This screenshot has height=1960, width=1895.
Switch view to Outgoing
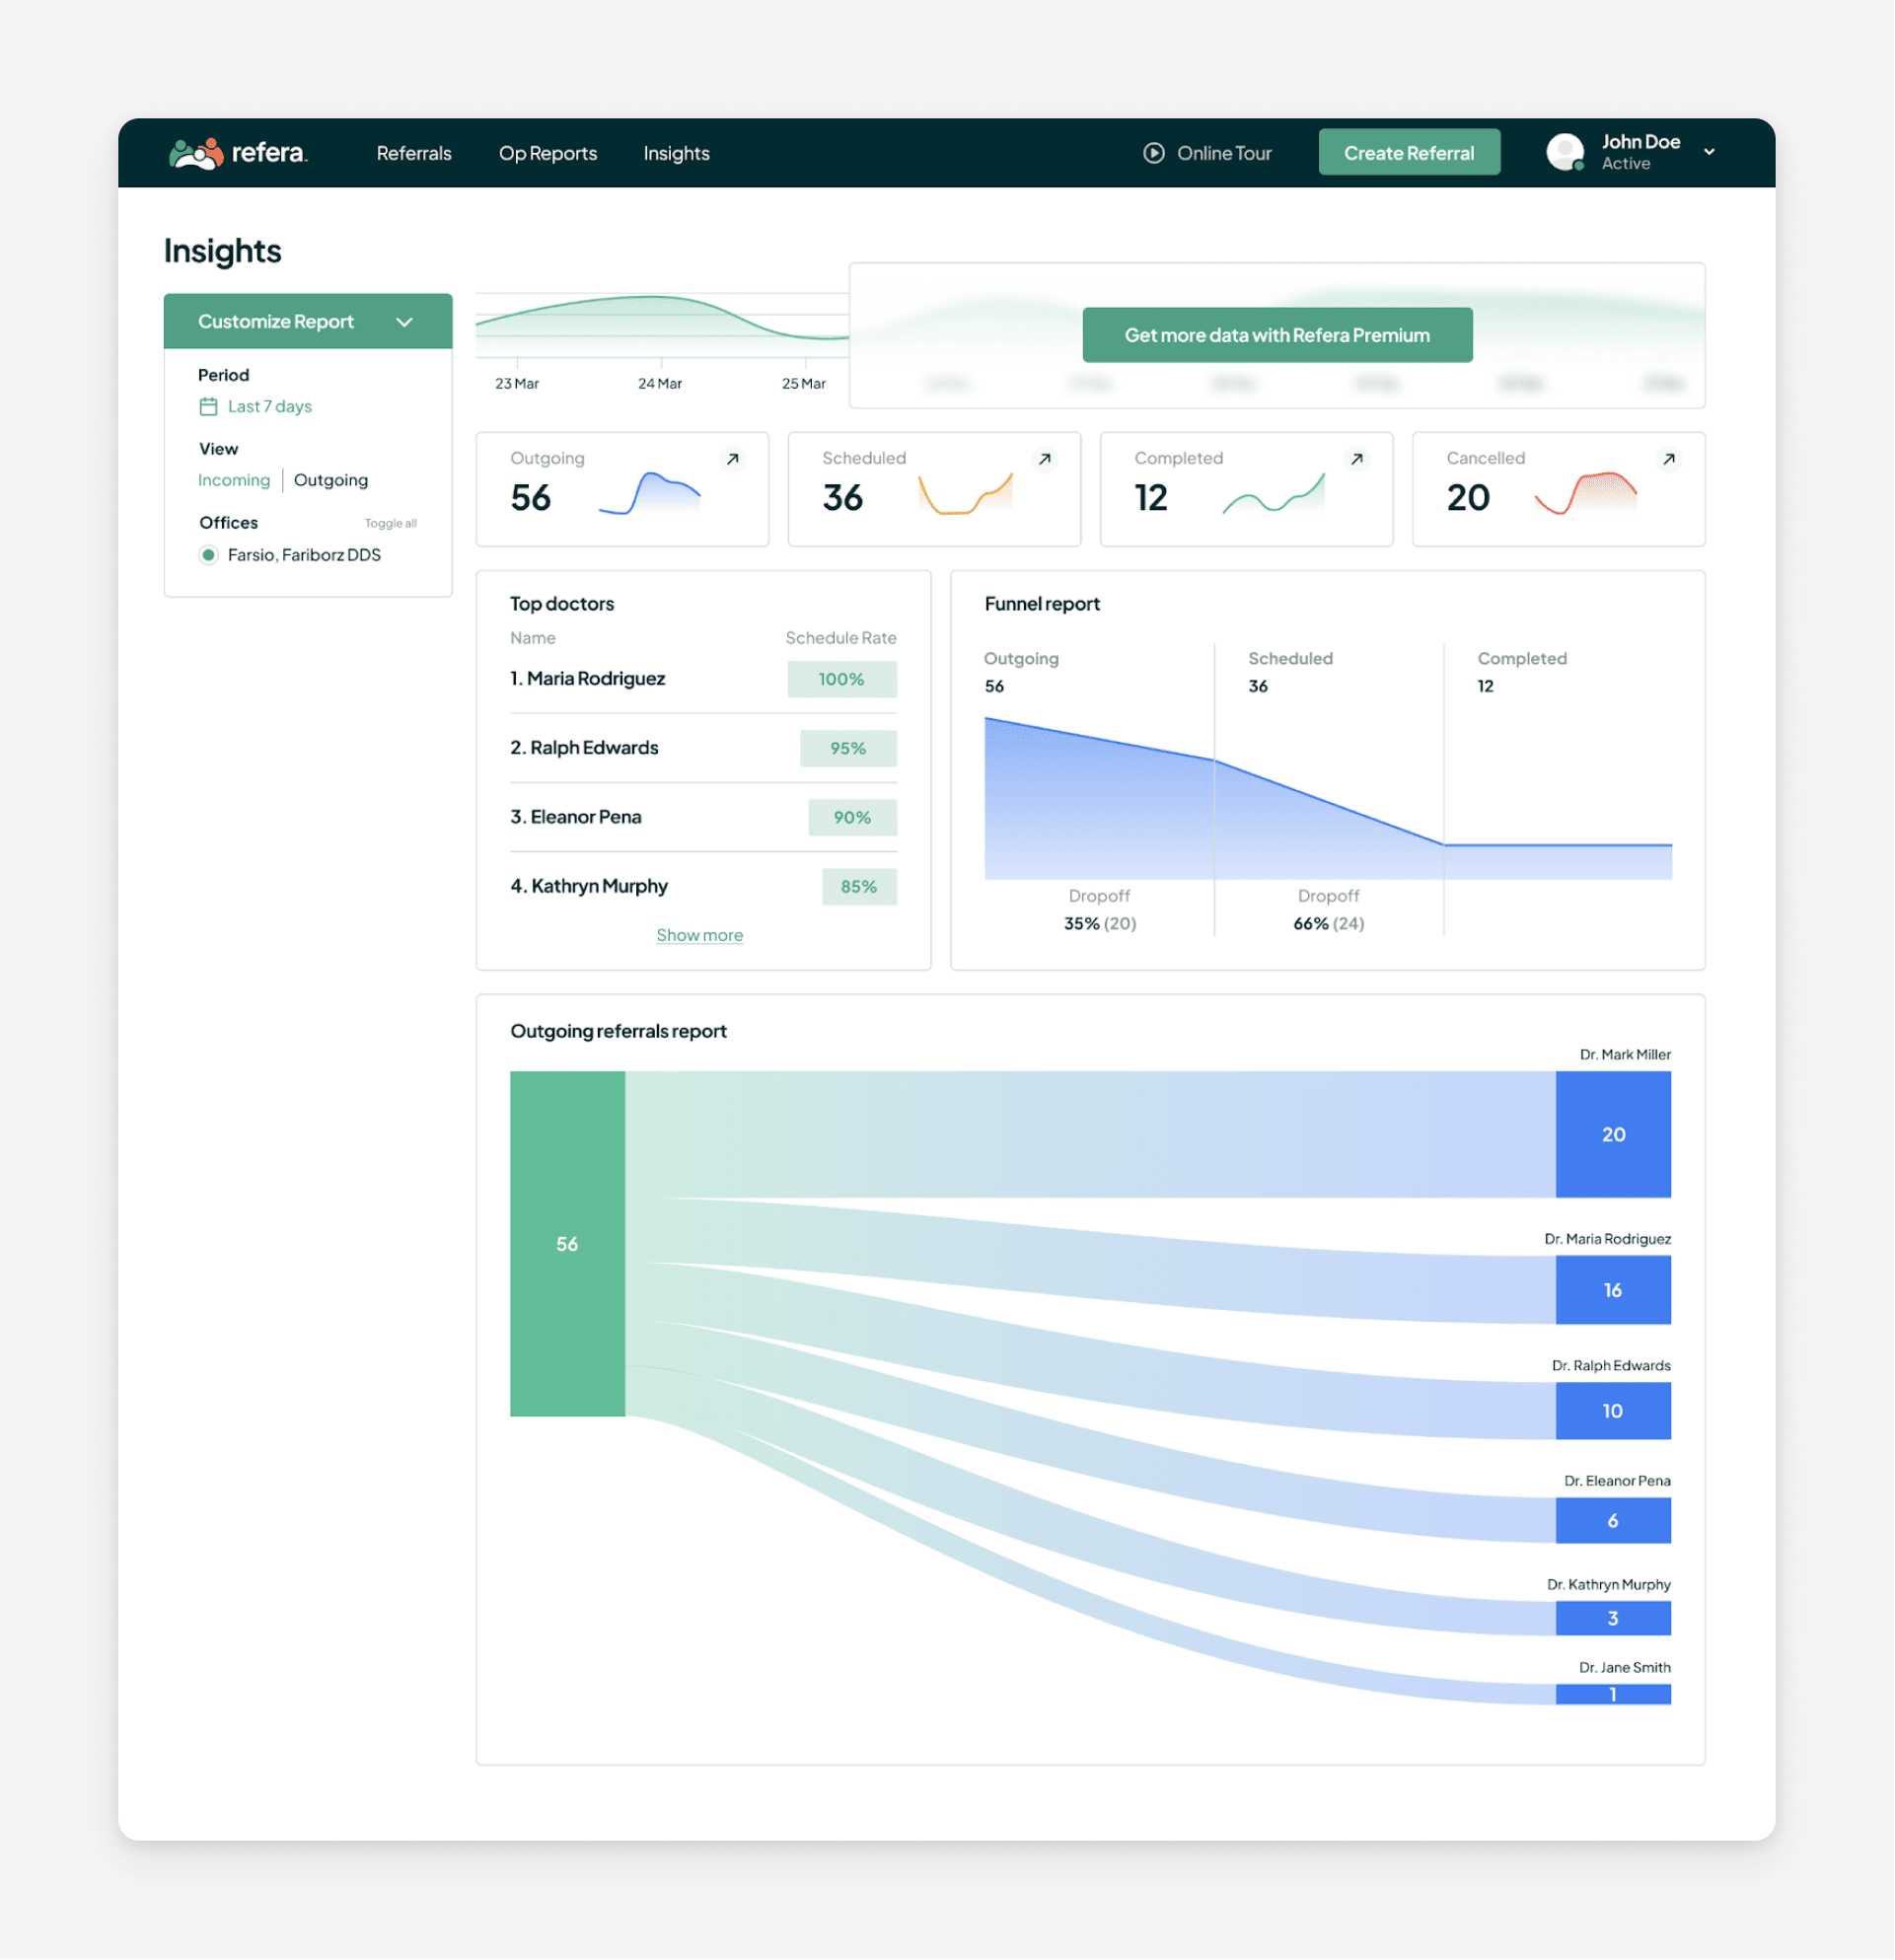click(x=330, y=480)
